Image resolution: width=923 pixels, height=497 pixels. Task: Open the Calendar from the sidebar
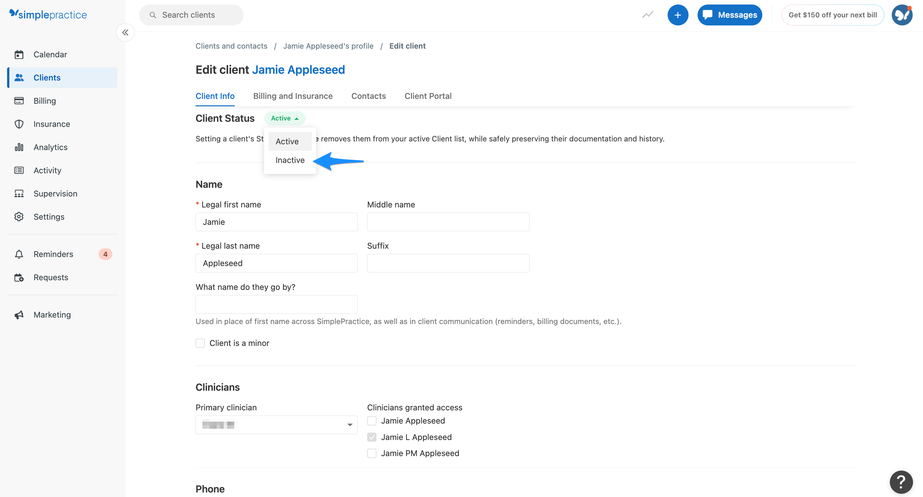[x=50, y=54]
